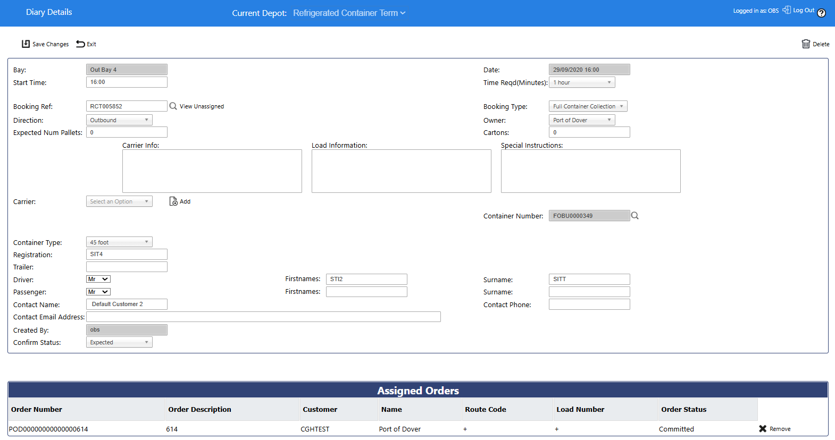Open the Driver title Mr dropdown
The image size is (835, 440).
click(98, 279)
